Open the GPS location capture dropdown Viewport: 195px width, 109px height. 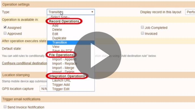click(x=43, y=89)
